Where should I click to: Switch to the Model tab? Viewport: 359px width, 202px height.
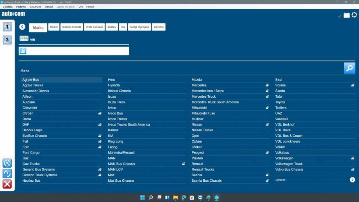(x=54, y=27)
